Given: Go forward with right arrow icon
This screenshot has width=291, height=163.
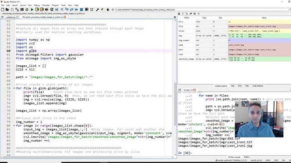Looking at the screenshot, I should pyautogui.click(x=112, y=10).
